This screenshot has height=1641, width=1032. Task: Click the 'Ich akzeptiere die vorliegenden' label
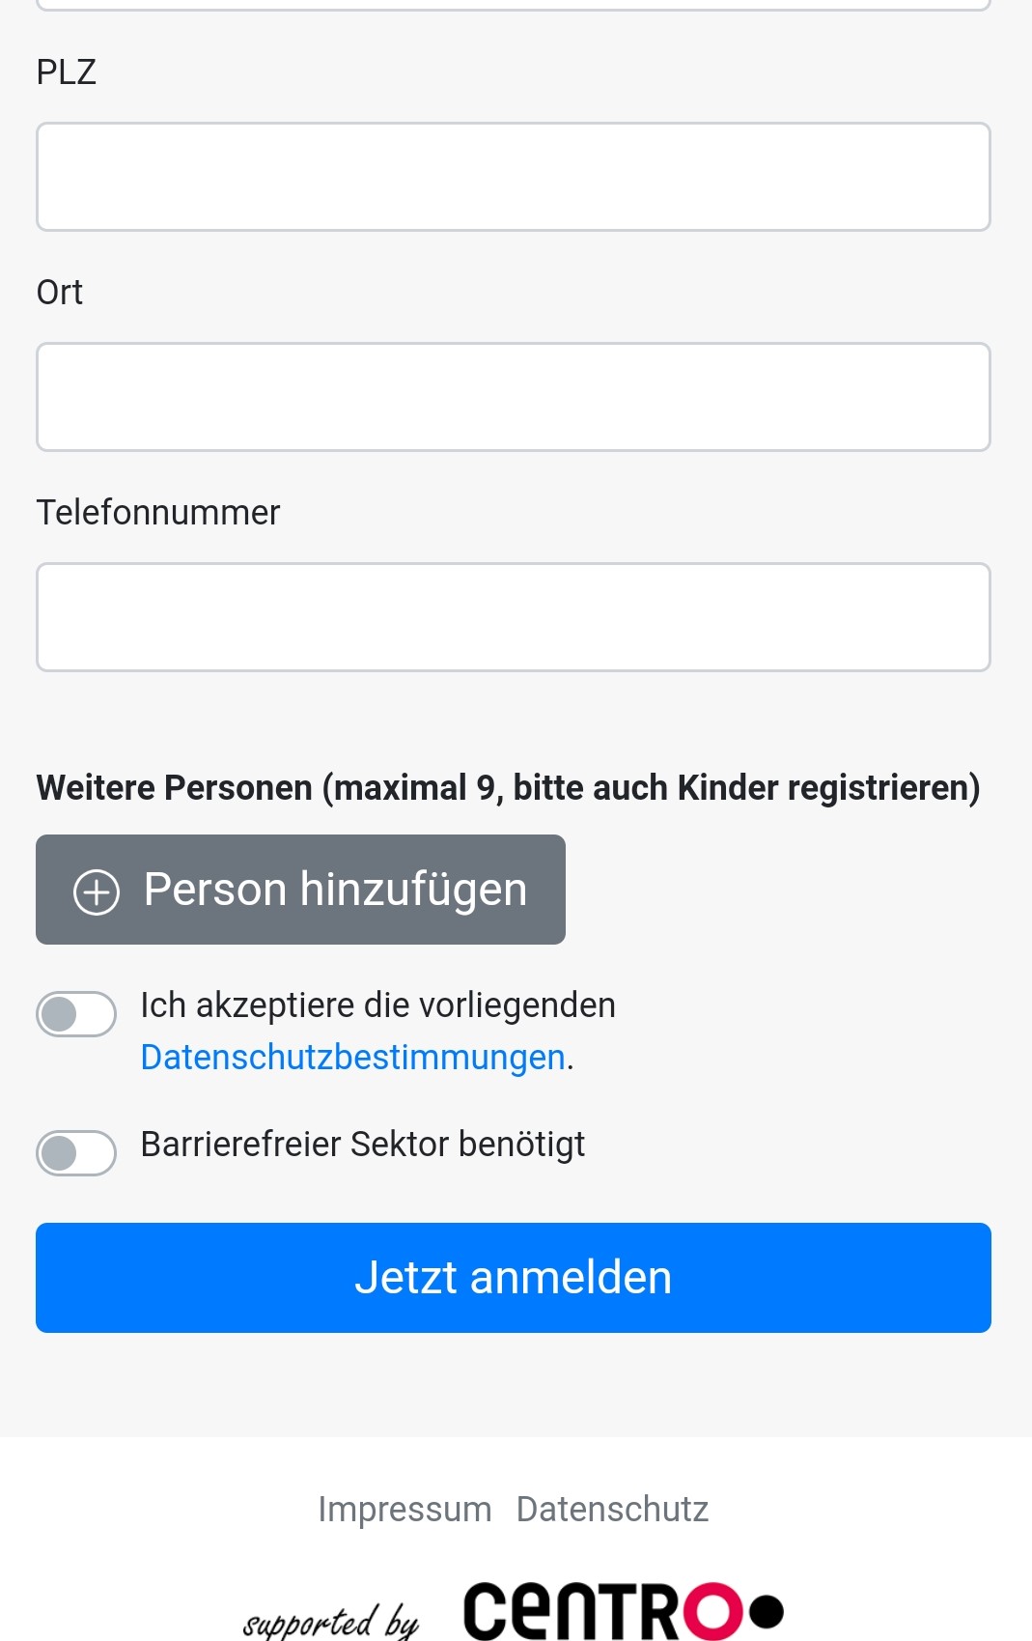click(x=377, y=1005)
